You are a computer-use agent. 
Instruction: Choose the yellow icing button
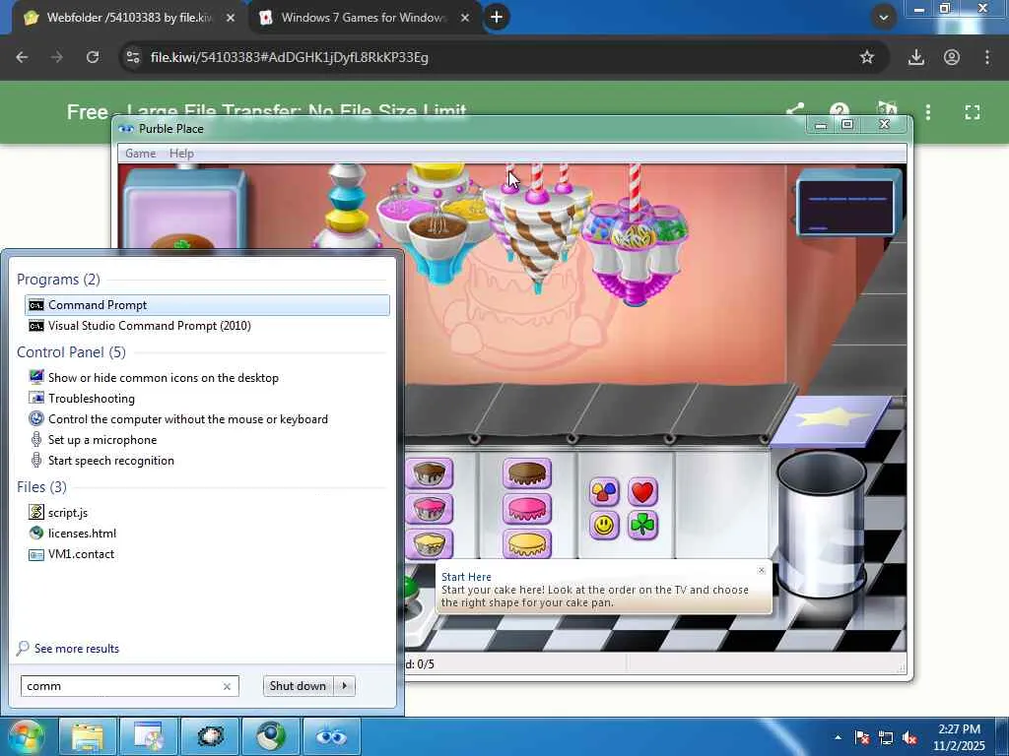coord(527,543)
